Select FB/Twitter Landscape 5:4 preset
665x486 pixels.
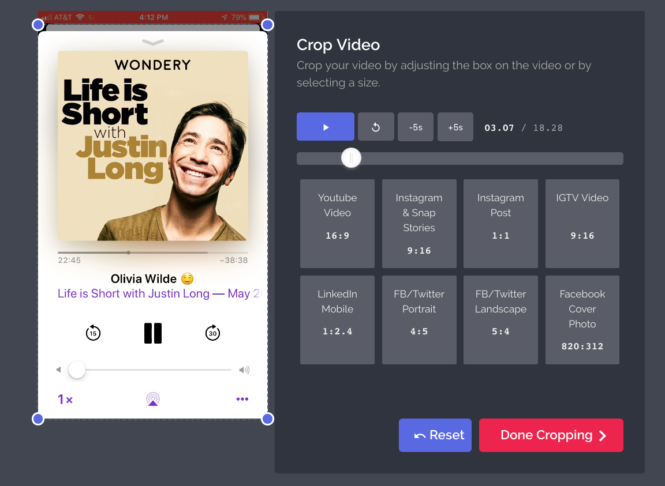pos(500,319)
